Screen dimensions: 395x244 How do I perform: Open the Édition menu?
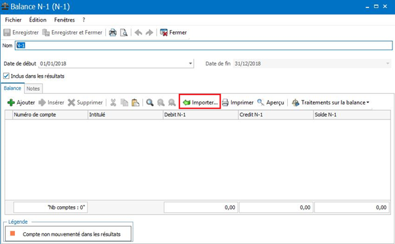pos(38,20)
